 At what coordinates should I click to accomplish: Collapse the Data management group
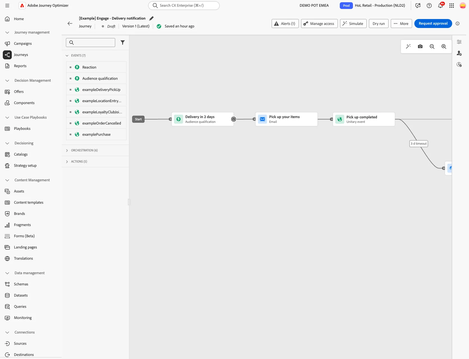pyautogui.click(x=7, y=273)
